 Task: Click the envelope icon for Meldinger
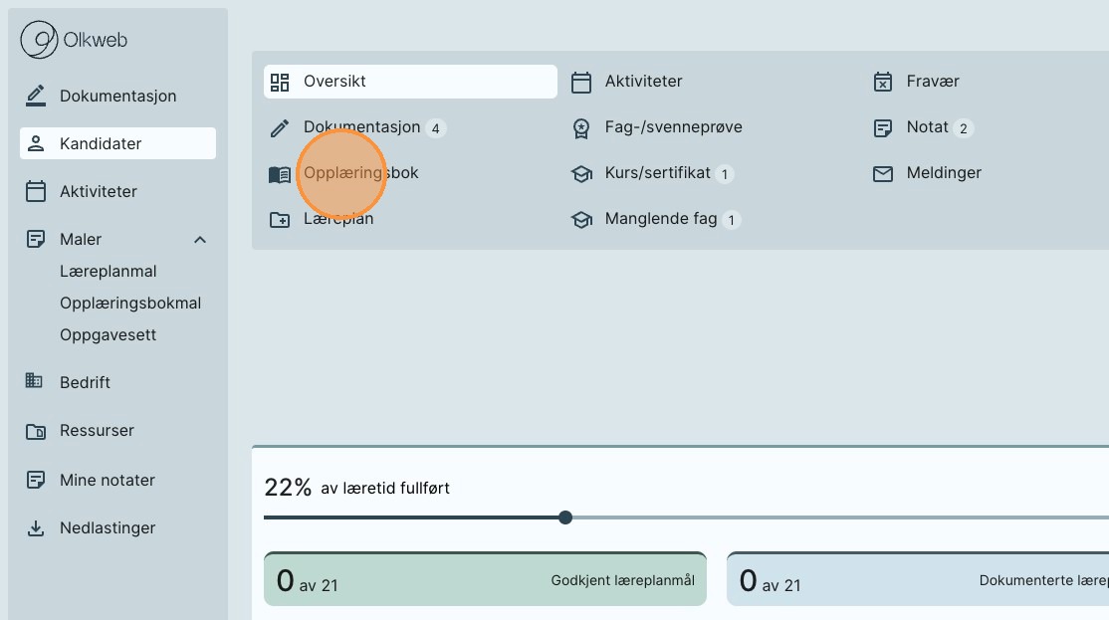click(x=882, y=173)
